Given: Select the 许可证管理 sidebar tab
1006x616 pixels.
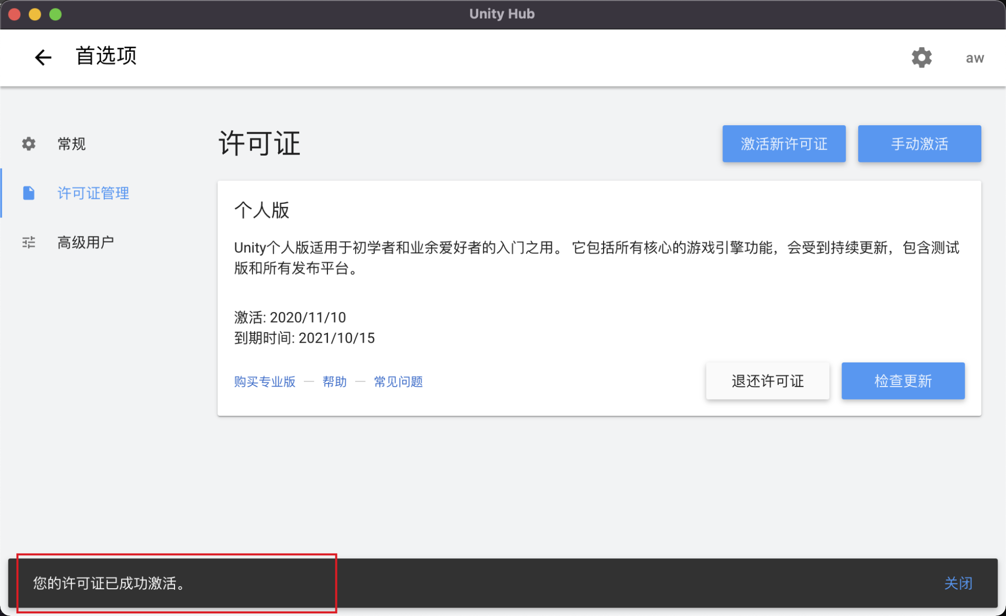Looking at the screenshot, I should (x=93, y=193).
